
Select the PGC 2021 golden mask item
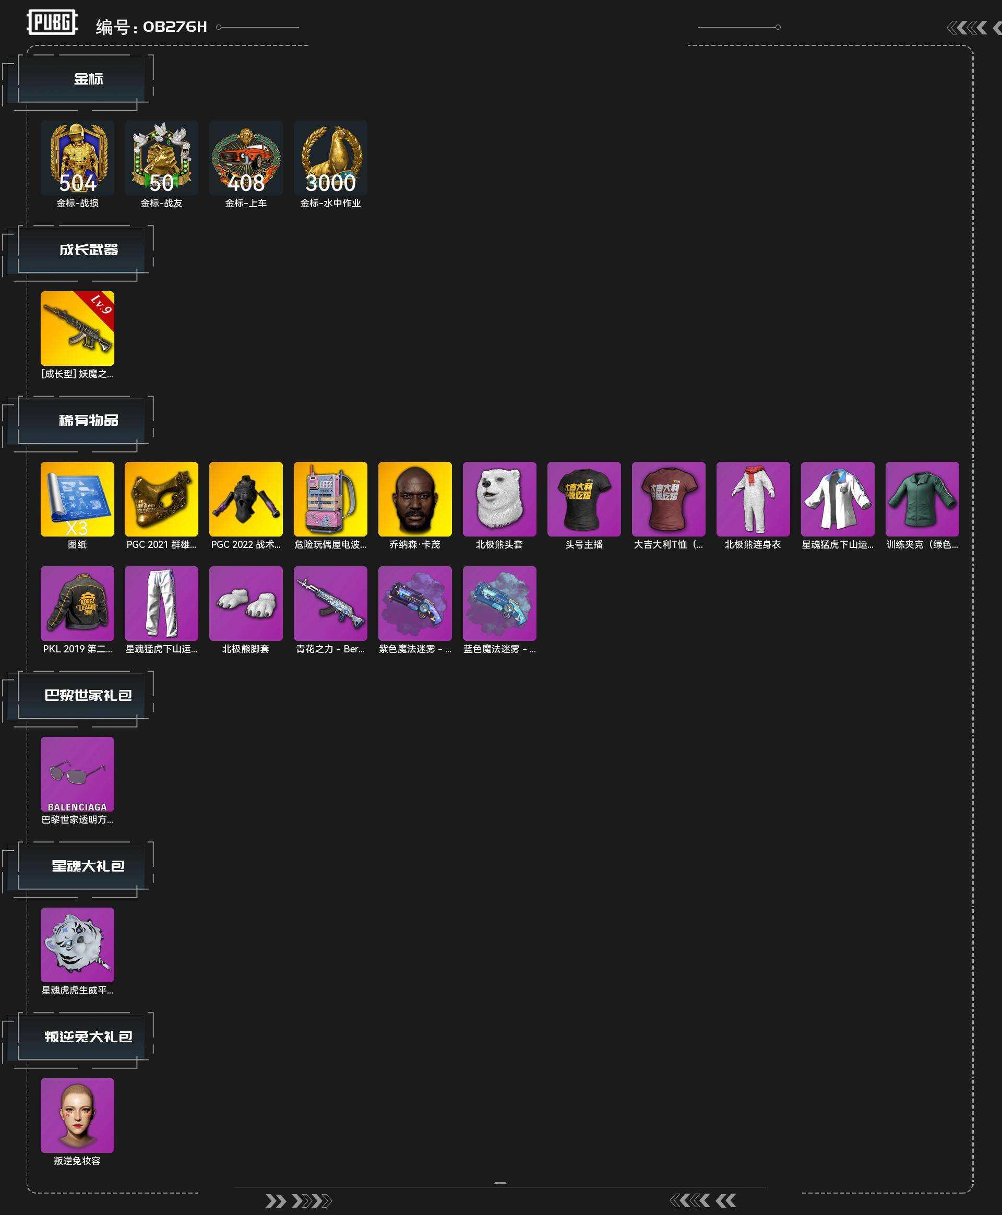162,499
